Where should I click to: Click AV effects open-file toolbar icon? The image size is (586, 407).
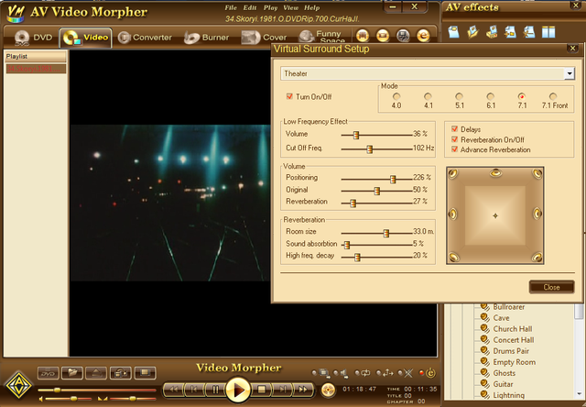click(472, 32)
